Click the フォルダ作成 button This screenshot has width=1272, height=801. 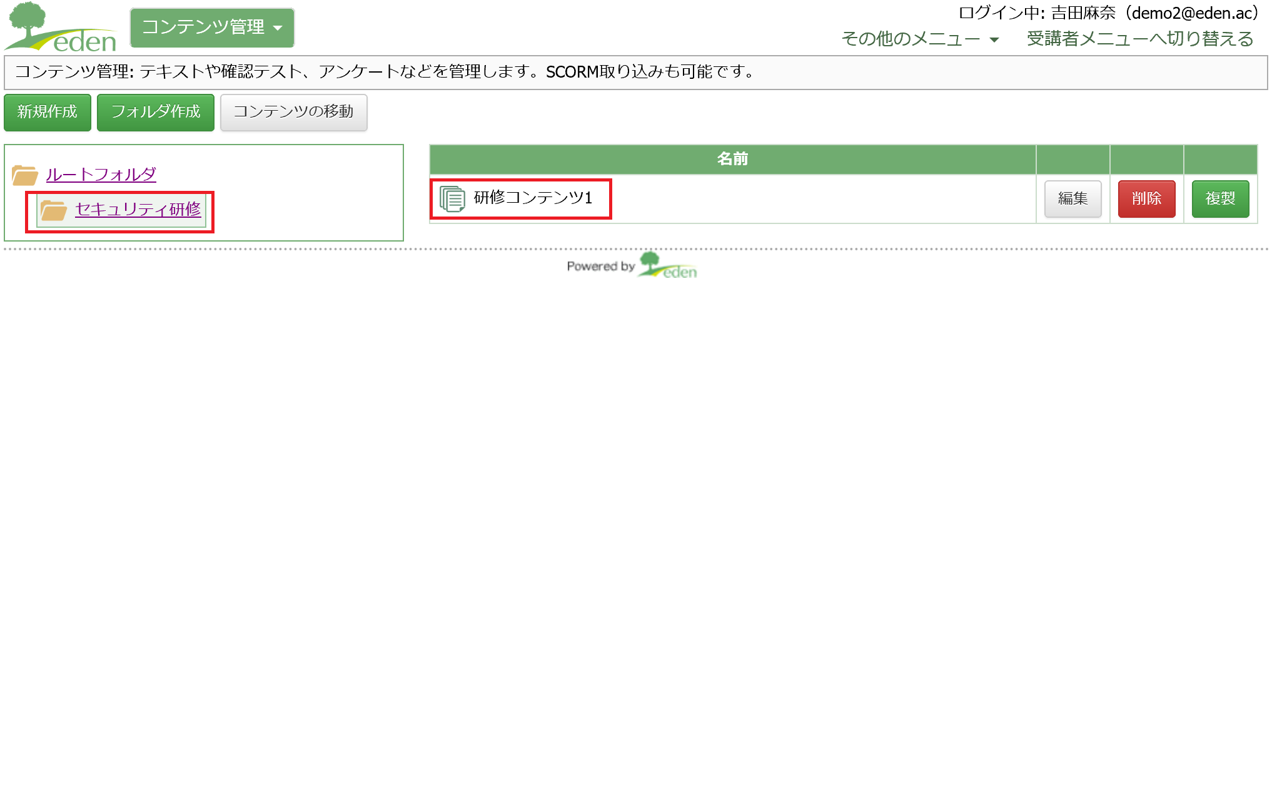click(156, 112)
